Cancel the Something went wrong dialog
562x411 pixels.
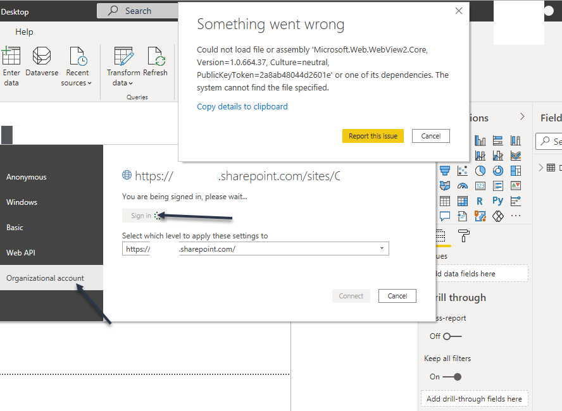(431, 136)
